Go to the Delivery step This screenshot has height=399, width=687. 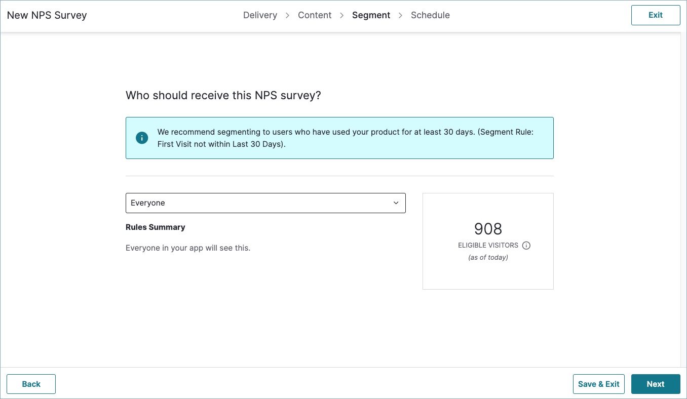[x=260, y=15]
